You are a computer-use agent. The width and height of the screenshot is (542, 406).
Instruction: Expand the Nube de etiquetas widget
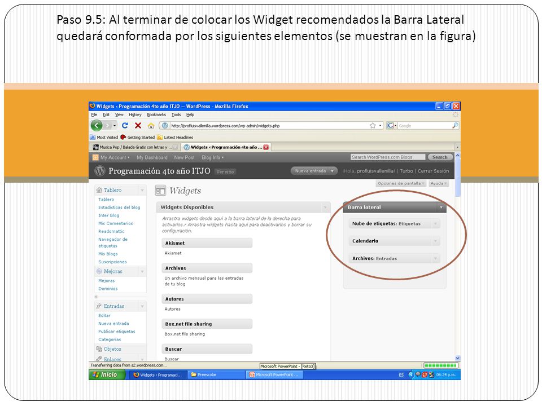[435, 224]
